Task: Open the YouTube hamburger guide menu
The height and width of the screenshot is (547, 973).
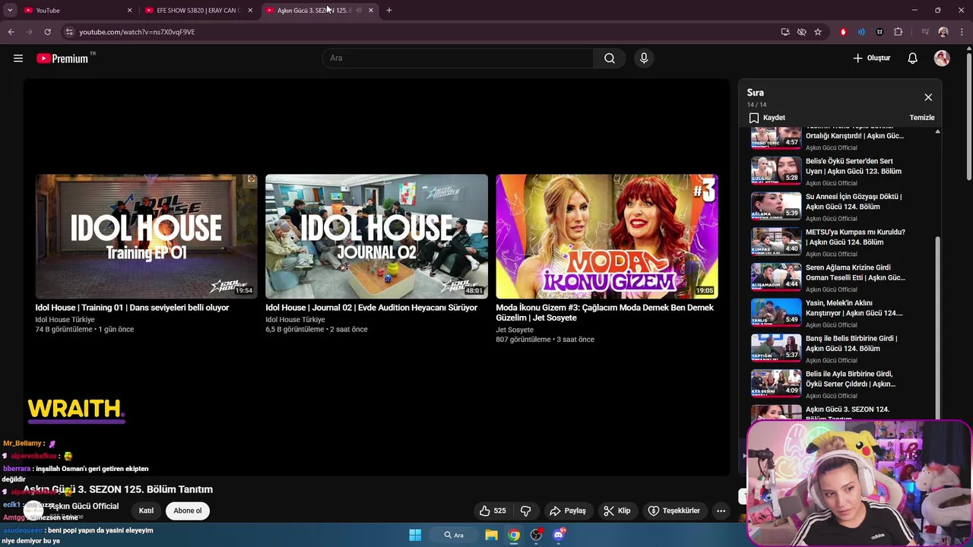Action: point(18,58)
